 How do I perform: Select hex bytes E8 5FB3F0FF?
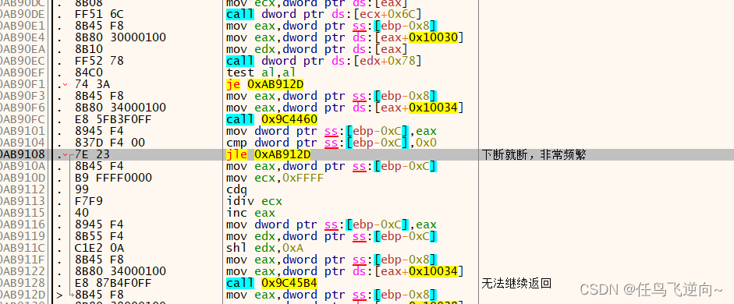click(x=113, y=120)
